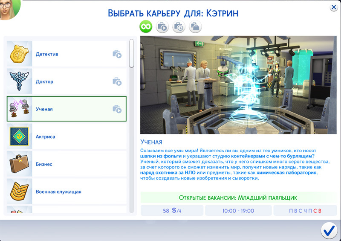Click the briefcase icon for Бизнес
This screenshot has width=341, height=241.
click(x=19, y=164)
